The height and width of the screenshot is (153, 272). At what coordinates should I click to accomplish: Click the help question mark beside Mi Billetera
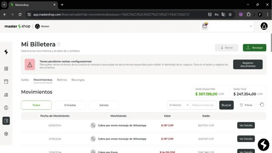pos(58,44)
